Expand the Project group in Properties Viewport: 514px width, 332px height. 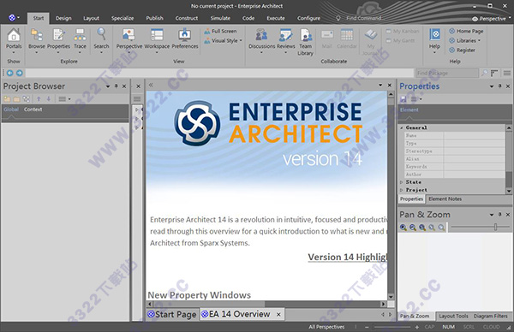tap(402, 190)
